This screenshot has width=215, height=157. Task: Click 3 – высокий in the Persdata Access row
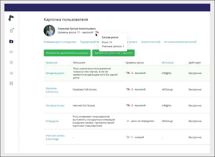pyautogui.click(x=138, y=106)
